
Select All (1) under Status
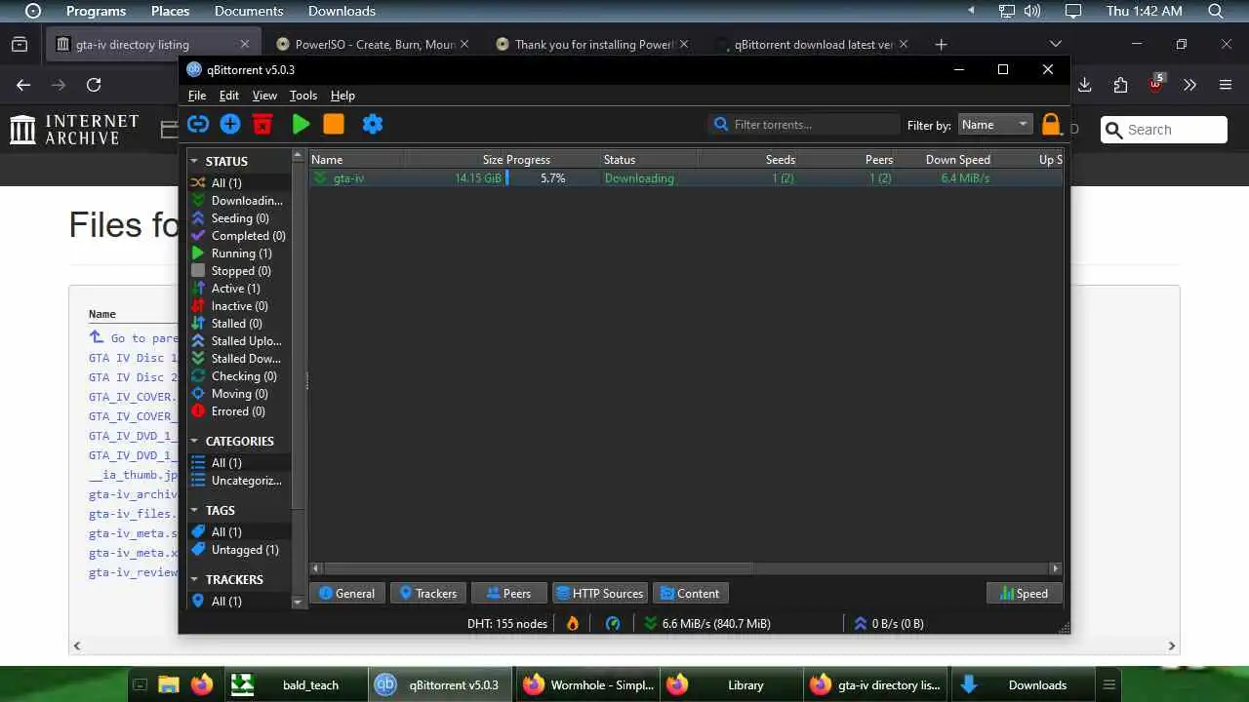tap(238, 183)
